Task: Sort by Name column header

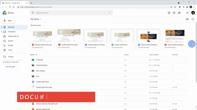Action: pyautogui.click(x=32, y=55)
